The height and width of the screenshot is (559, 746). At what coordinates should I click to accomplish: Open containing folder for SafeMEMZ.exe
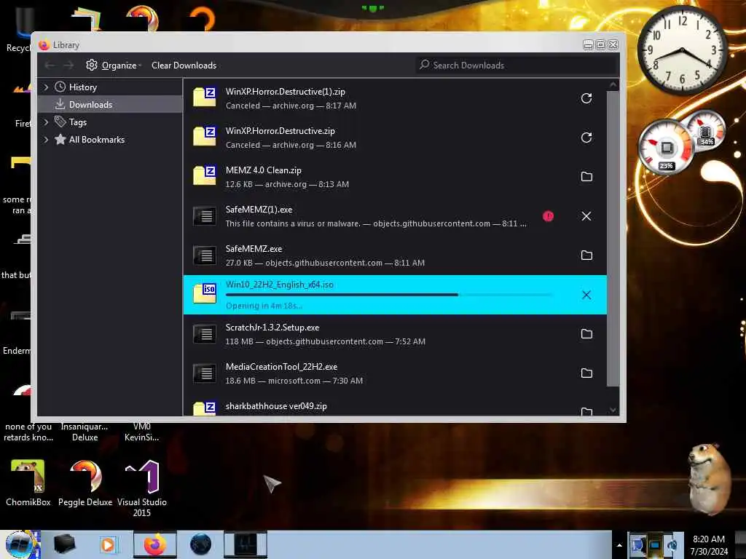tap(586, 255)
